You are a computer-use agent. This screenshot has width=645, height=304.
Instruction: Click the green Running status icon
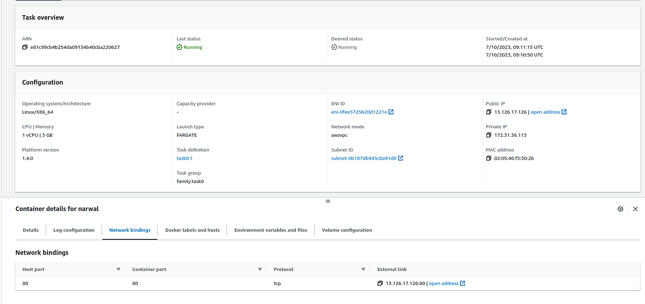179,47
